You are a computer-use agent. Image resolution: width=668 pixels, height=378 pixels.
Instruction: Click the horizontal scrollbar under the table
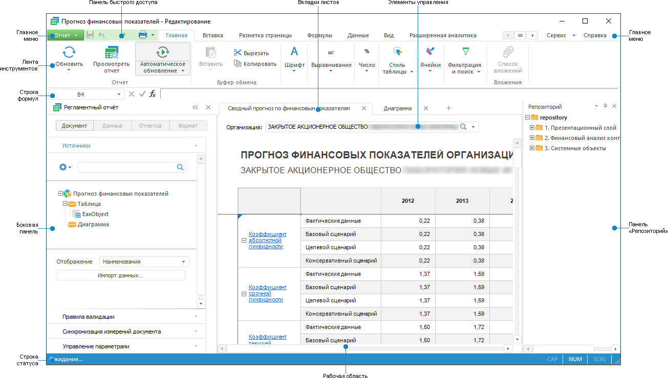pyautogui.click(x=364, y=348)
